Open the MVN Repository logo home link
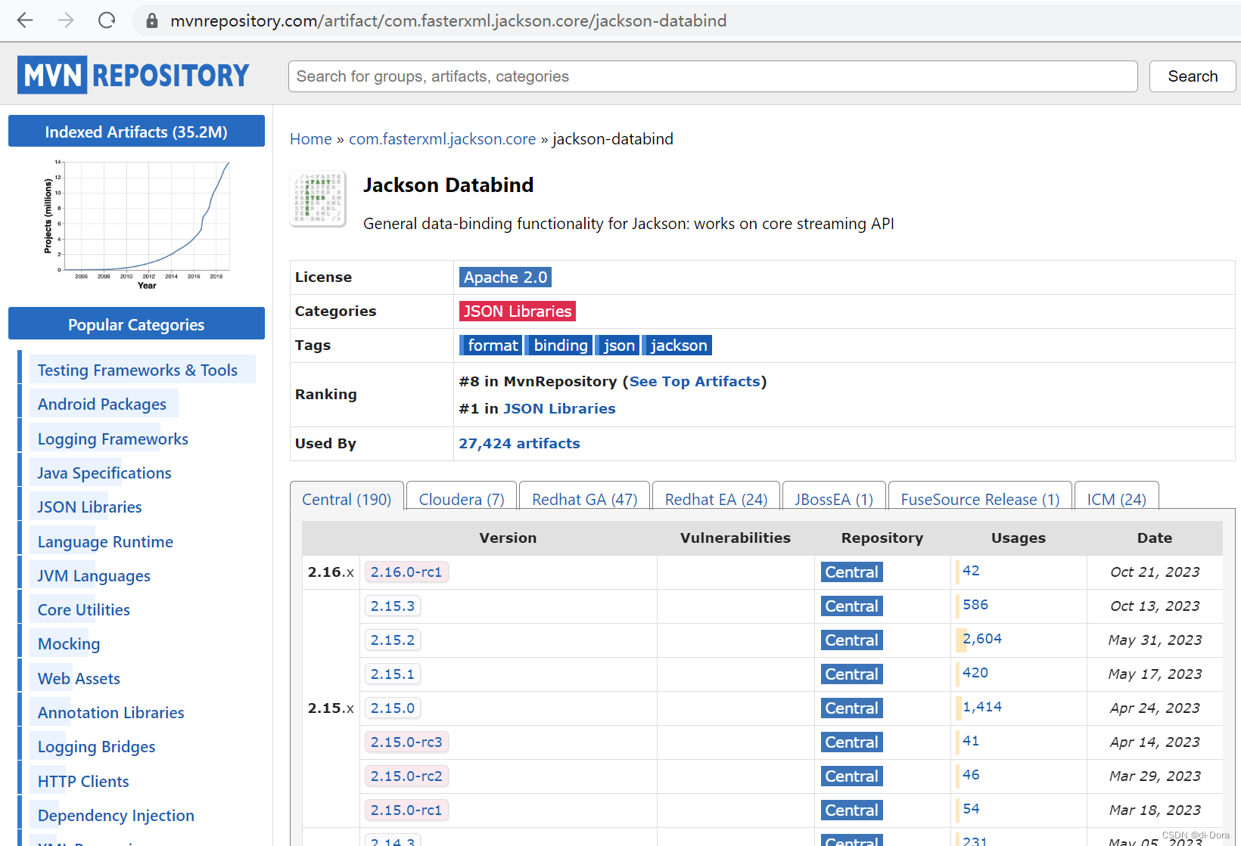The image size is (1241, 846). (x=133, y=75)
